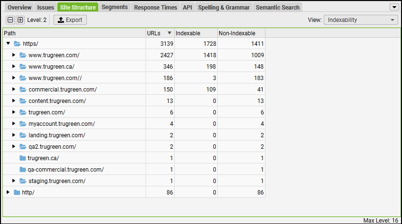Select the www.trugreen.com/ path label
Screen dimensions: 402x224
click(54, 55)
